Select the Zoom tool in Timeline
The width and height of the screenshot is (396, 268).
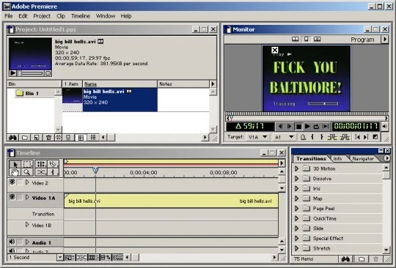[x=27, y=172]
